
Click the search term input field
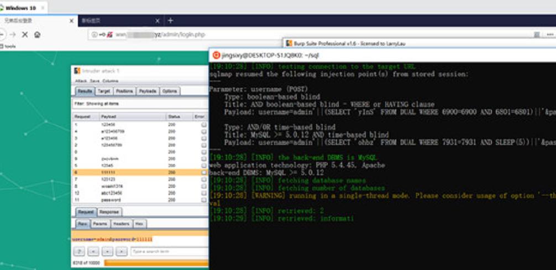[168, 252]
